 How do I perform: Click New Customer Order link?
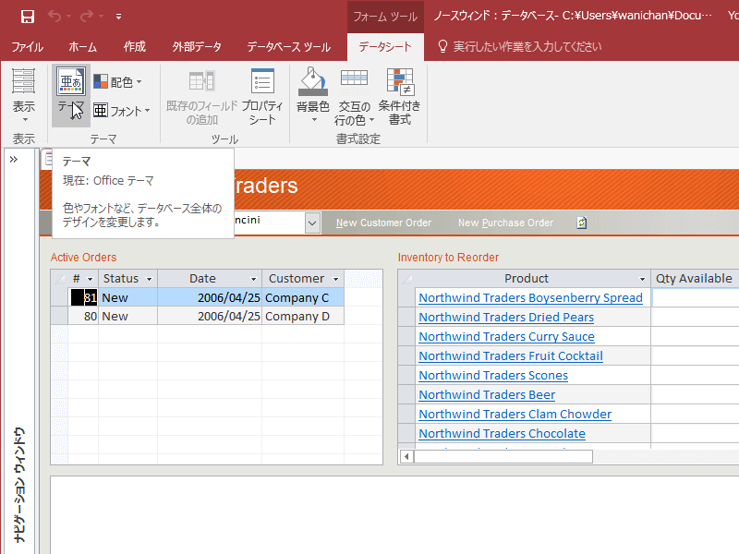pyautogui.click(x=383, y=223)
